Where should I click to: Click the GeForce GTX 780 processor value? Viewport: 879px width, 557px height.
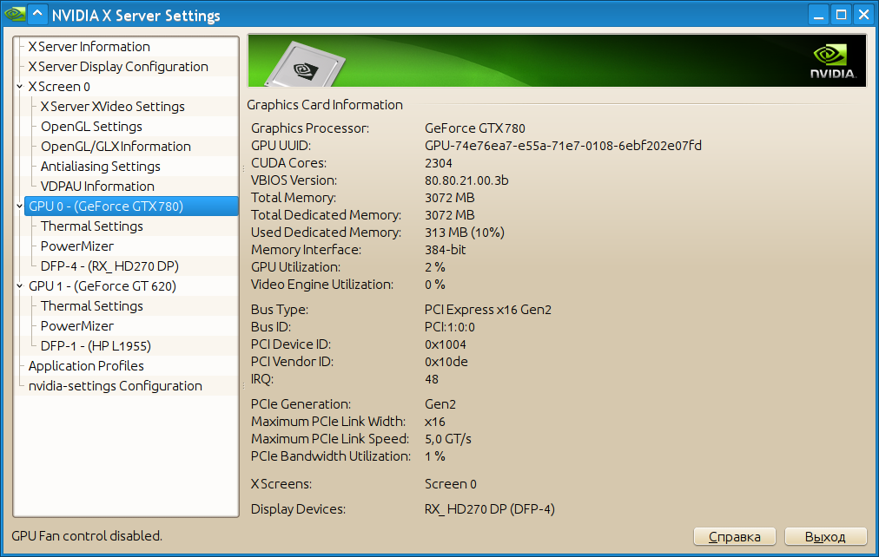475,128
